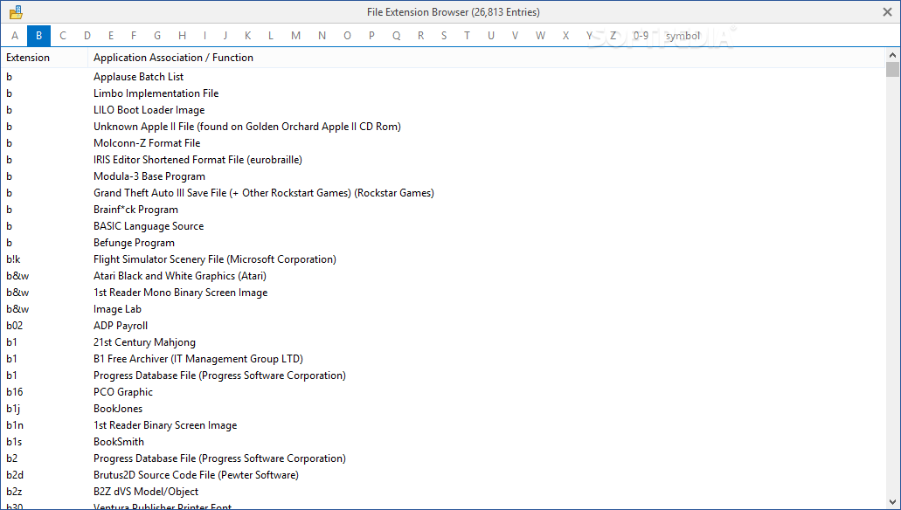The width and height of the screenshot is (901, 510).
Task: Click the scrollbar down arrow
Action: click(892, 502)
